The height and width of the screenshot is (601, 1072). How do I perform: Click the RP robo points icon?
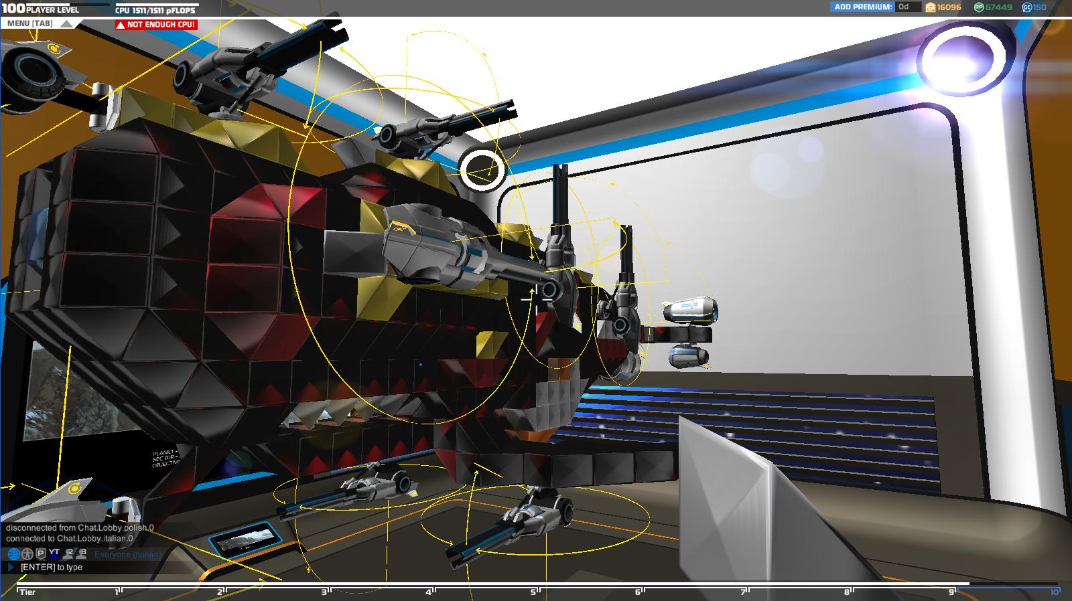pyautogui.click(x=979, y=7)
